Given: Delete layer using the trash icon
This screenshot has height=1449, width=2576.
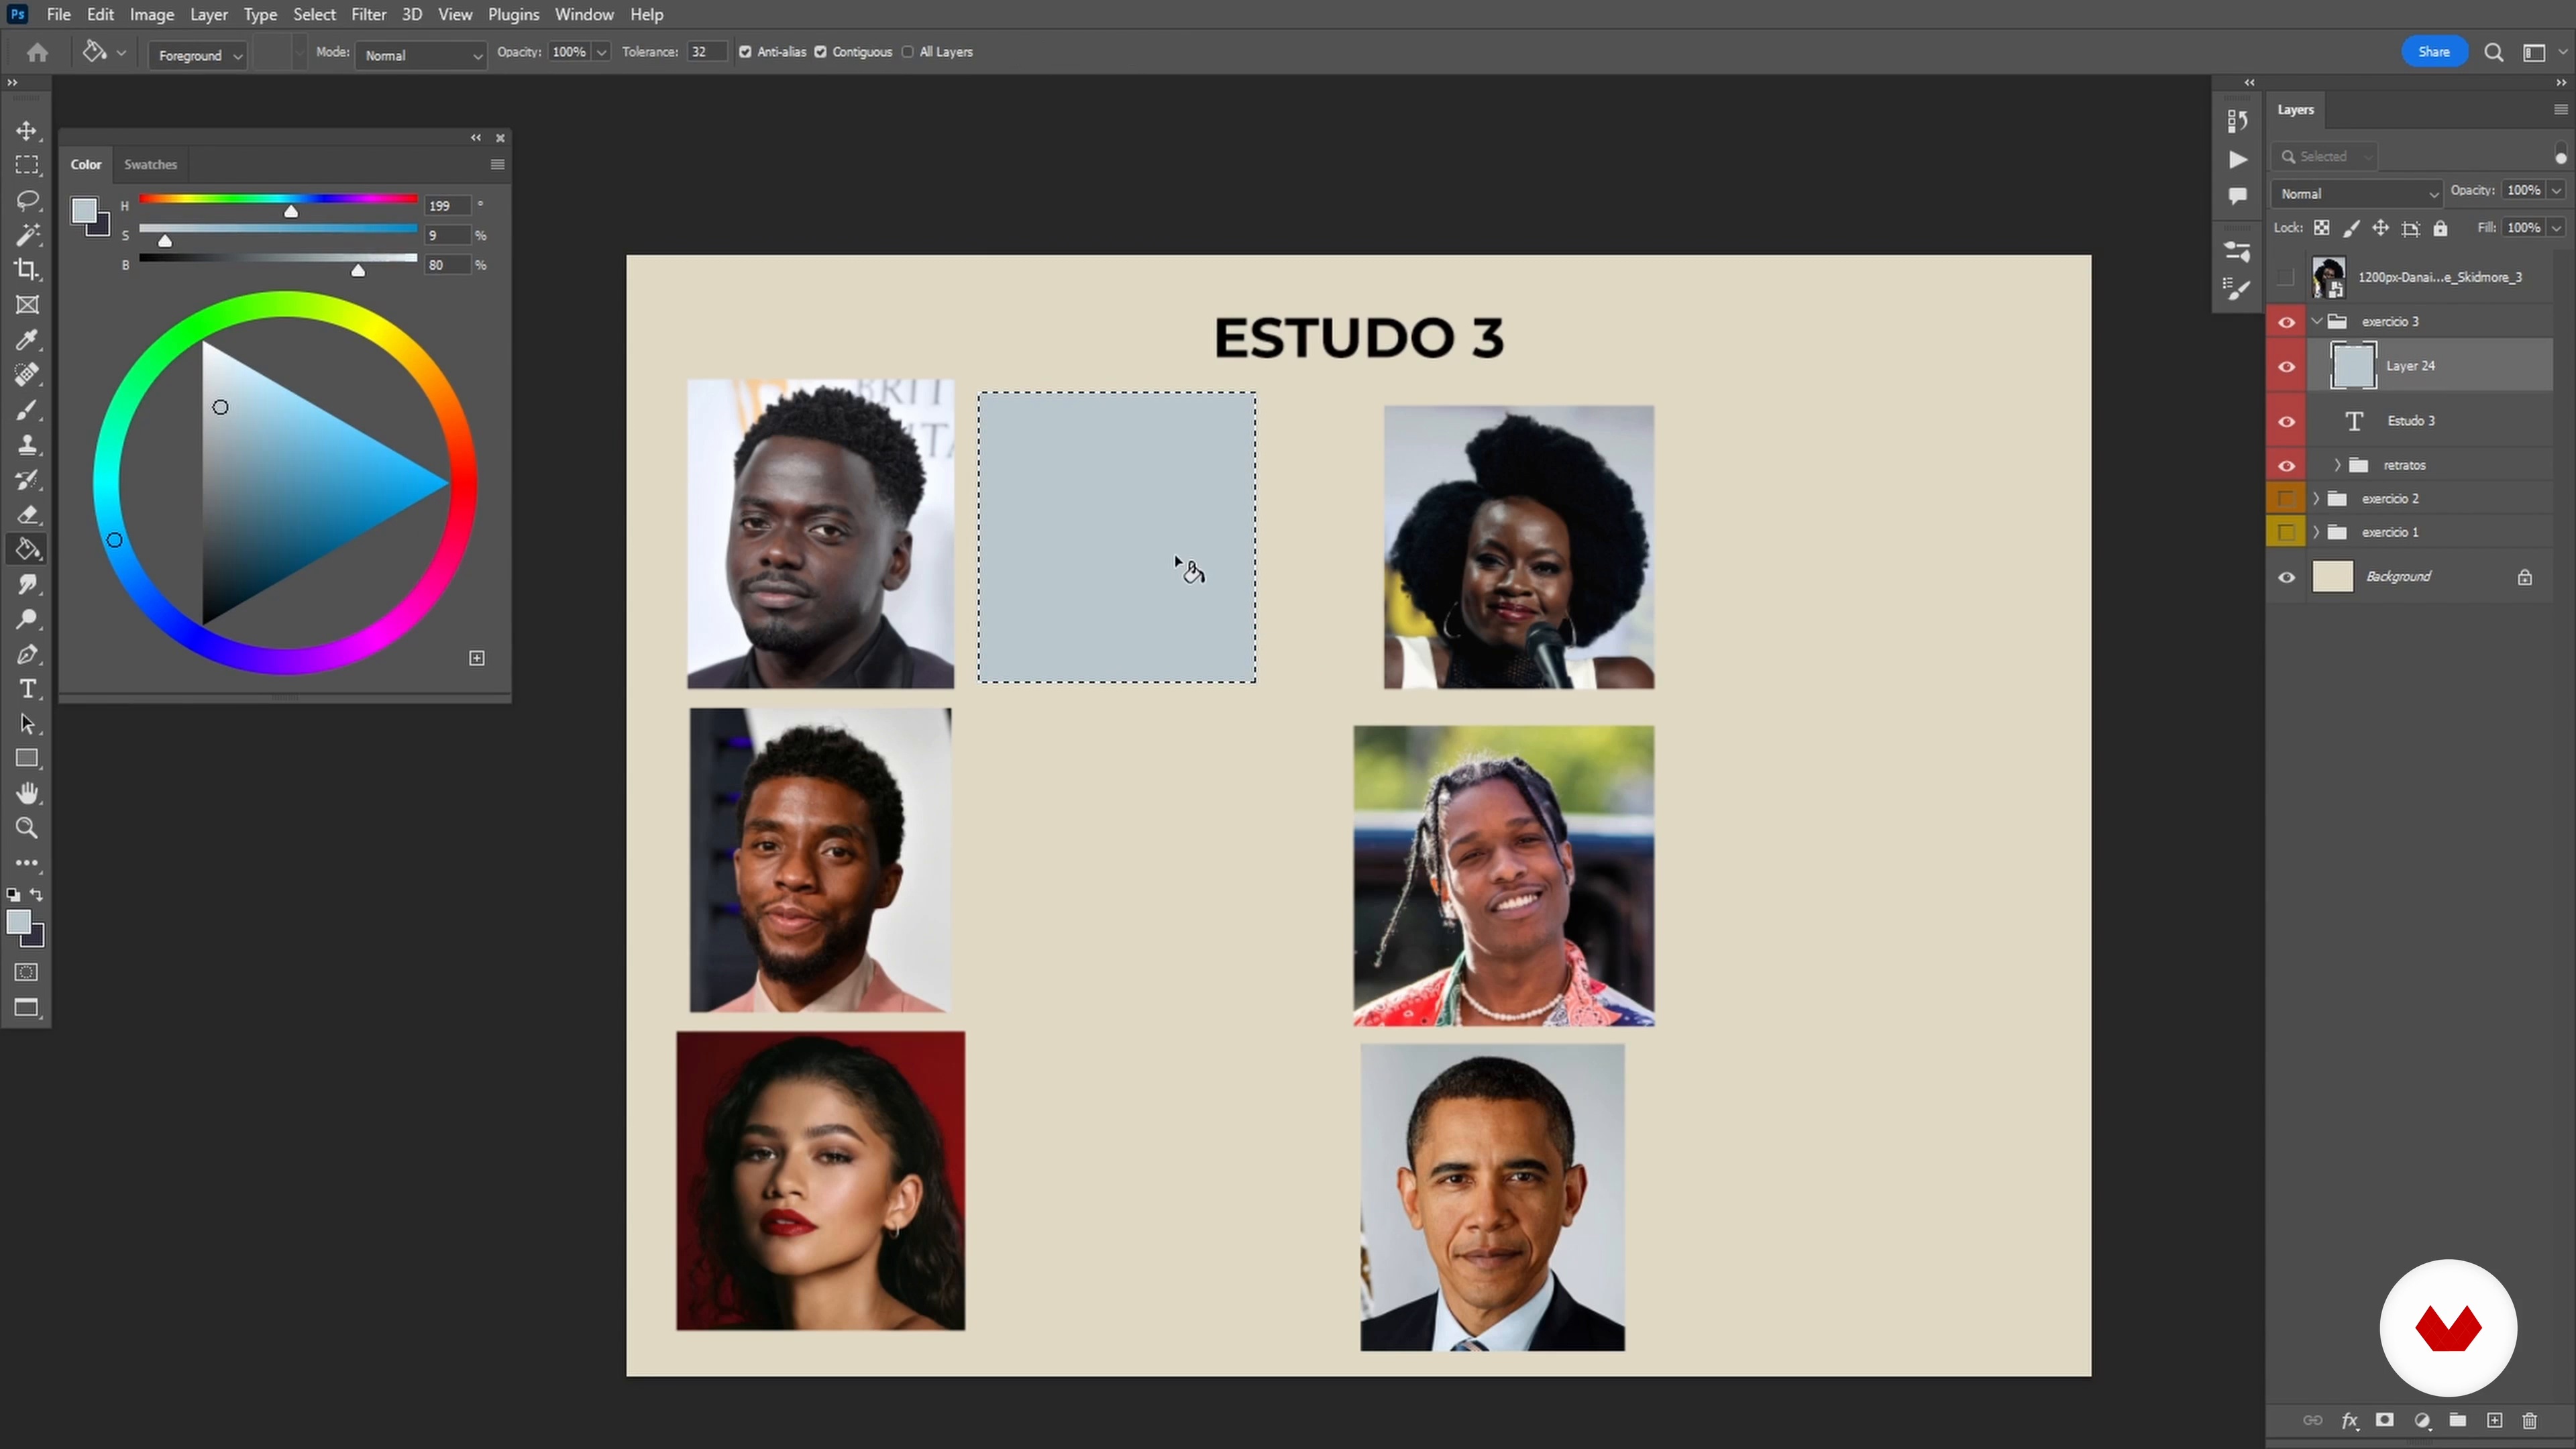Looking at the screenshot, I should coord(2530,1420).
